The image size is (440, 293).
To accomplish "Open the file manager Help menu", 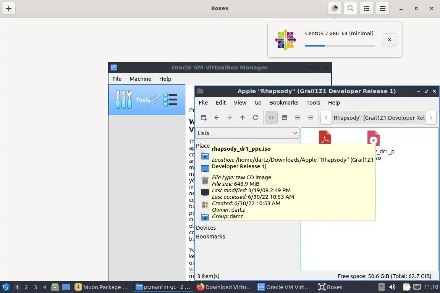I will 334,103.
